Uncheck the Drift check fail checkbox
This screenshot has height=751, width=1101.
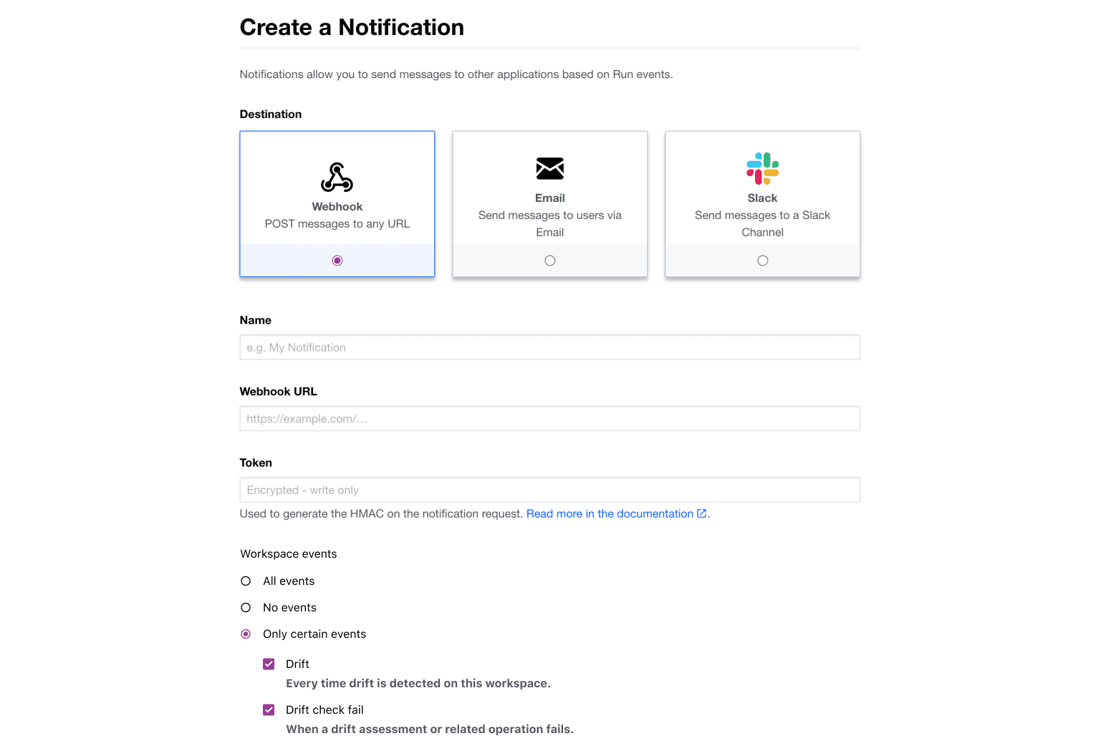pos(269,710)
